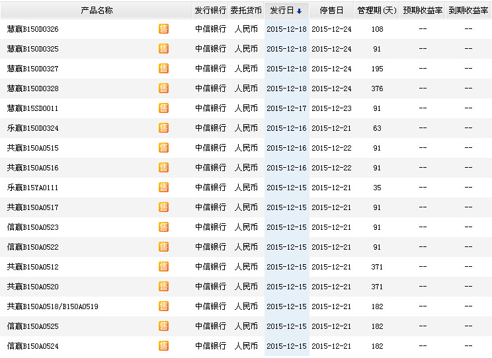
Task: Open product 共赢B150A0520
Action: (33, 287)
